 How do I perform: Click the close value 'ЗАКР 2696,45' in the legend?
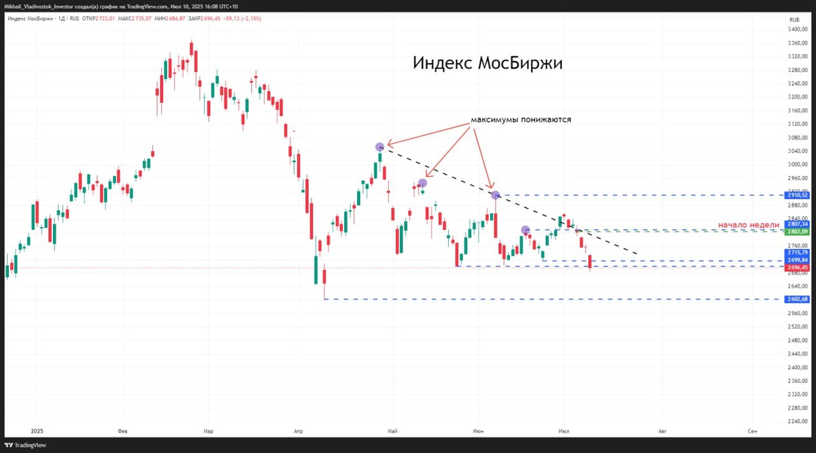pos(205,18)
